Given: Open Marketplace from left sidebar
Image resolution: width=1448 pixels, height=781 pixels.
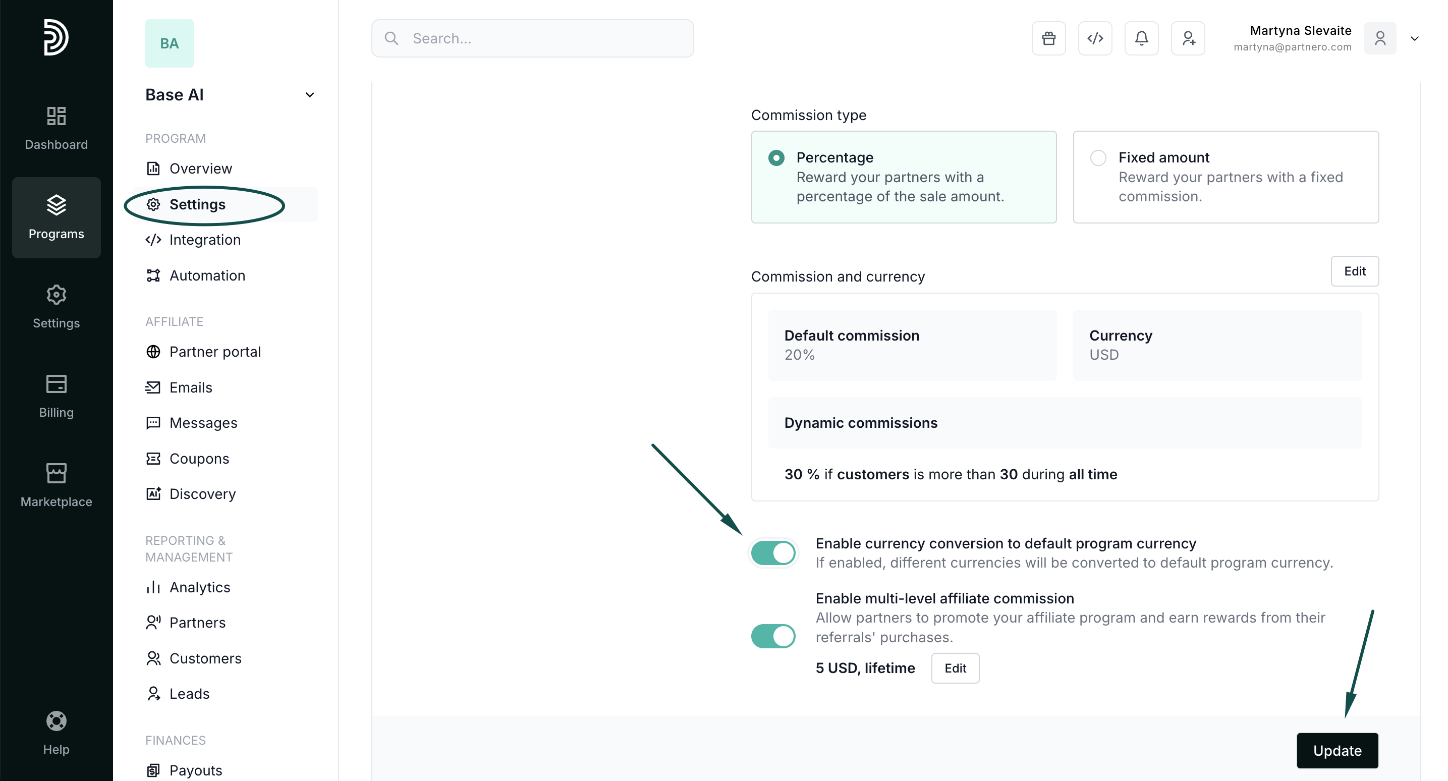Looking at the screenshot, I should (x=56, y=485).
